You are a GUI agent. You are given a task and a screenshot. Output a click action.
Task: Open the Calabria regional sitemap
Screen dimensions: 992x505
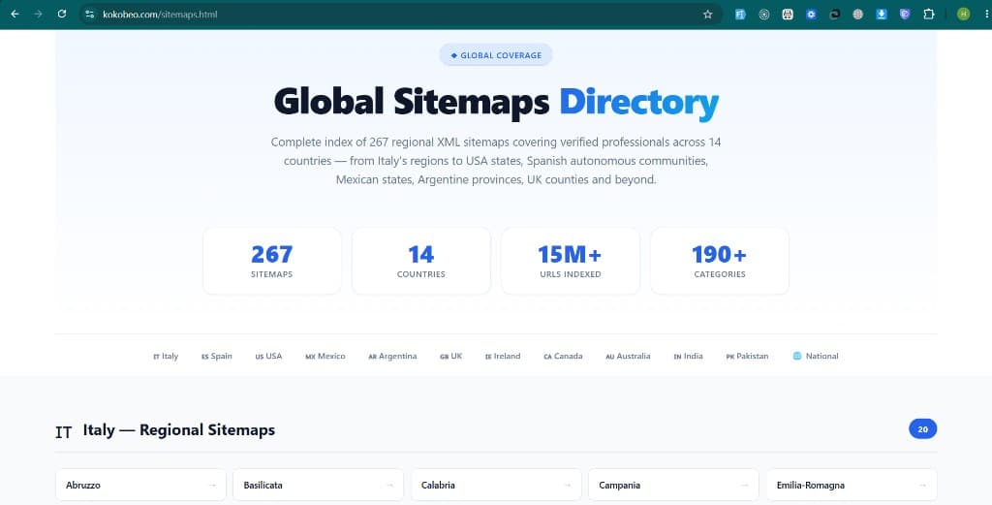click(496, 486)
